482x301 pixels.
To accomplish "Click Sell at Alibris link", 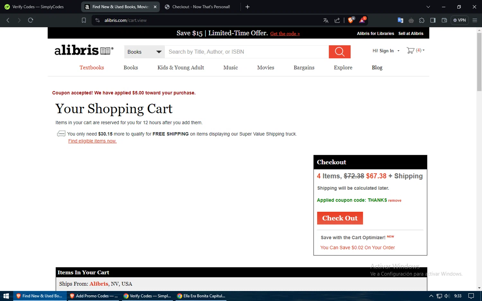I will click(411, 33).
